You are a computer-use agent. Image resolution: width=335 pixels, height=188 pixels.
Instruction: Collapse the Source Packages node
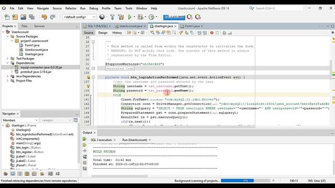click(x=7, y=37)
